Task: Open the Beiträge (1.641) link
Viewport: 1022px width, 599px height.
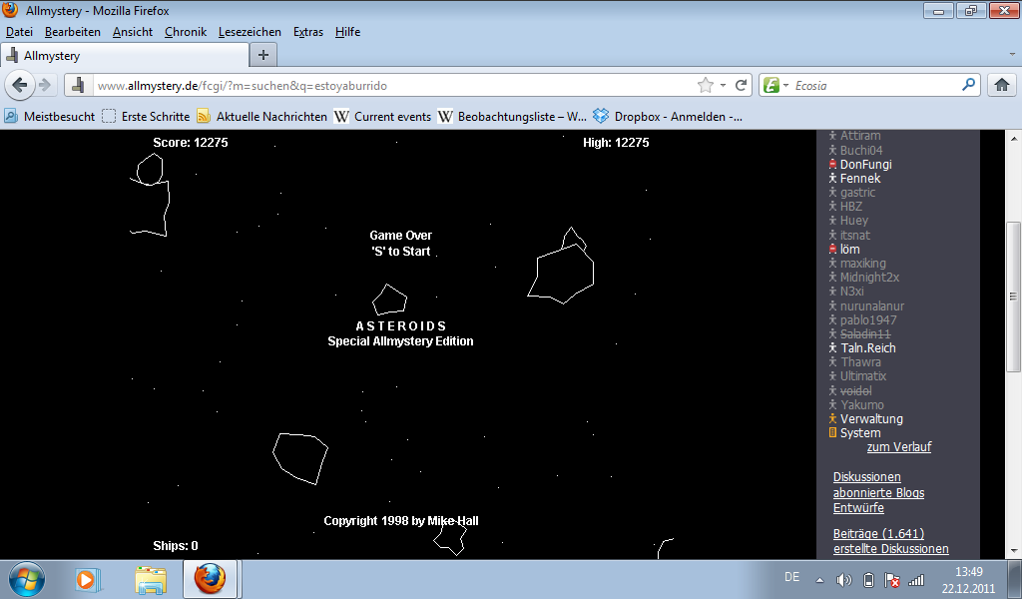Action: [878, 534]
